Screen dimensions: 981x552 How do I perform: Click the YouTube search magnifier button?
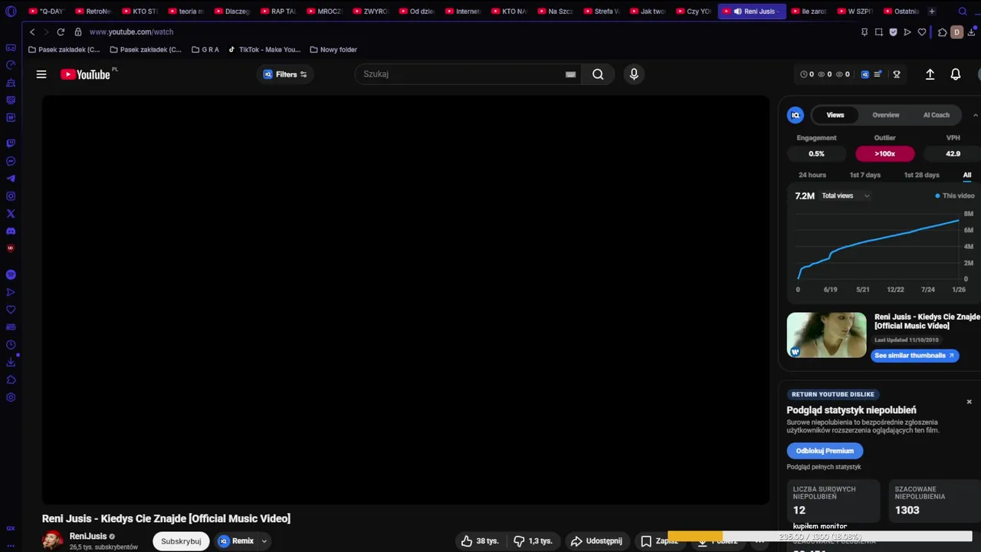(x=598, y=74)
